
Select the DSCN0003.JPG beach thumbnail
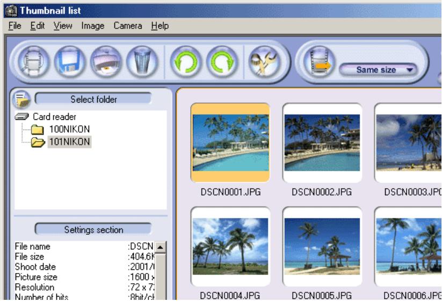(408, 143)
